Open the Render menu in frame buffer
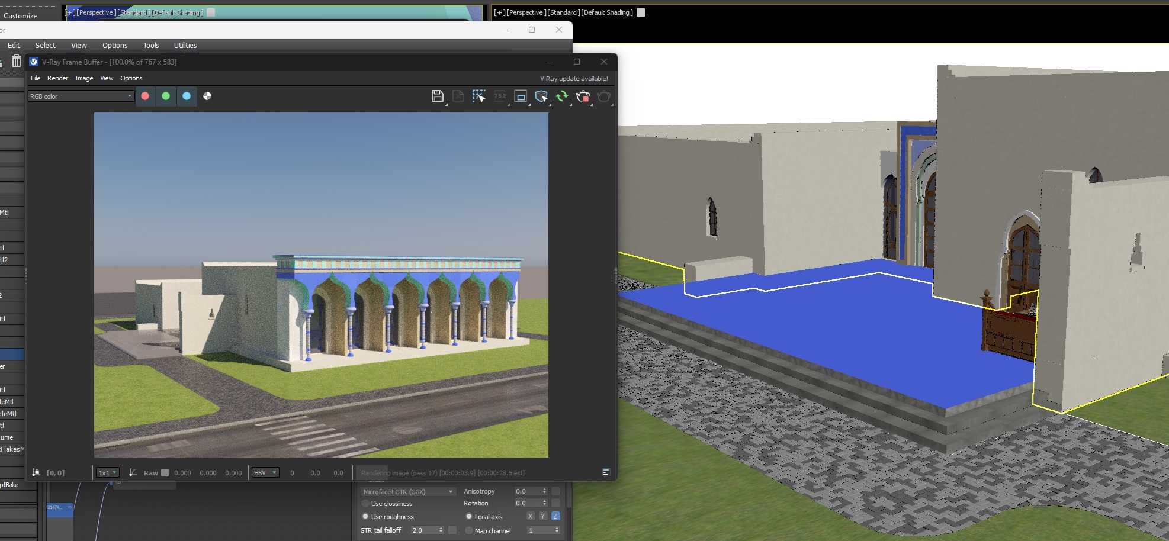 57,78
